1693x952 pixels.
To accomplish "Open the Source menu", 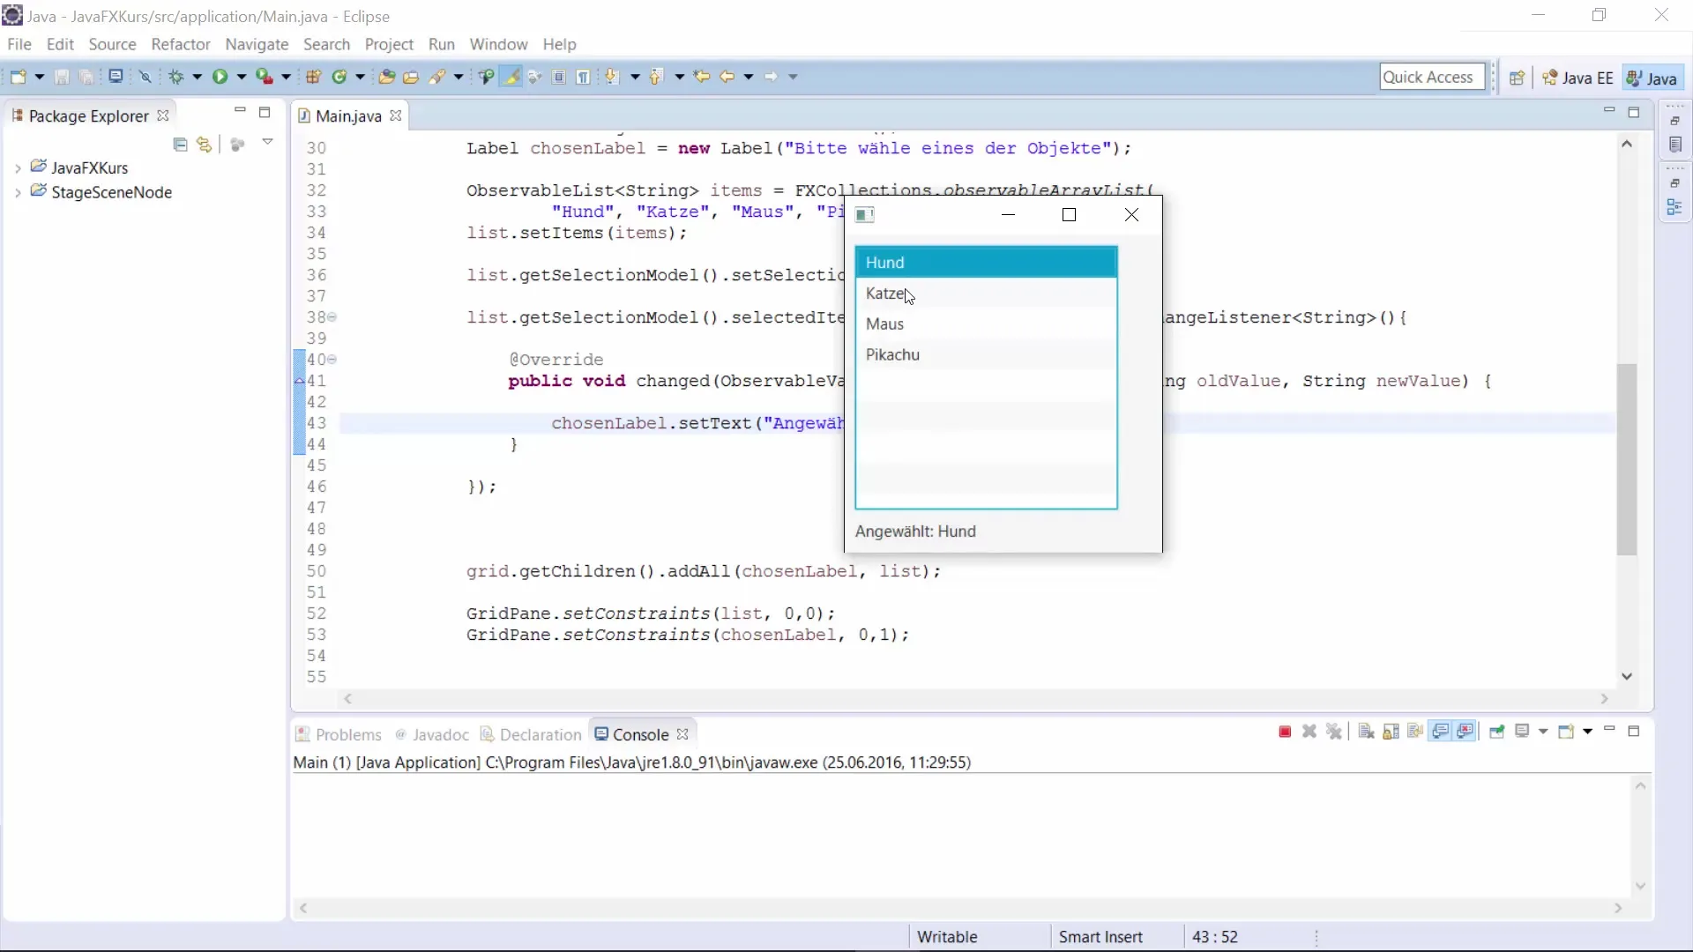I will [112, 44].
